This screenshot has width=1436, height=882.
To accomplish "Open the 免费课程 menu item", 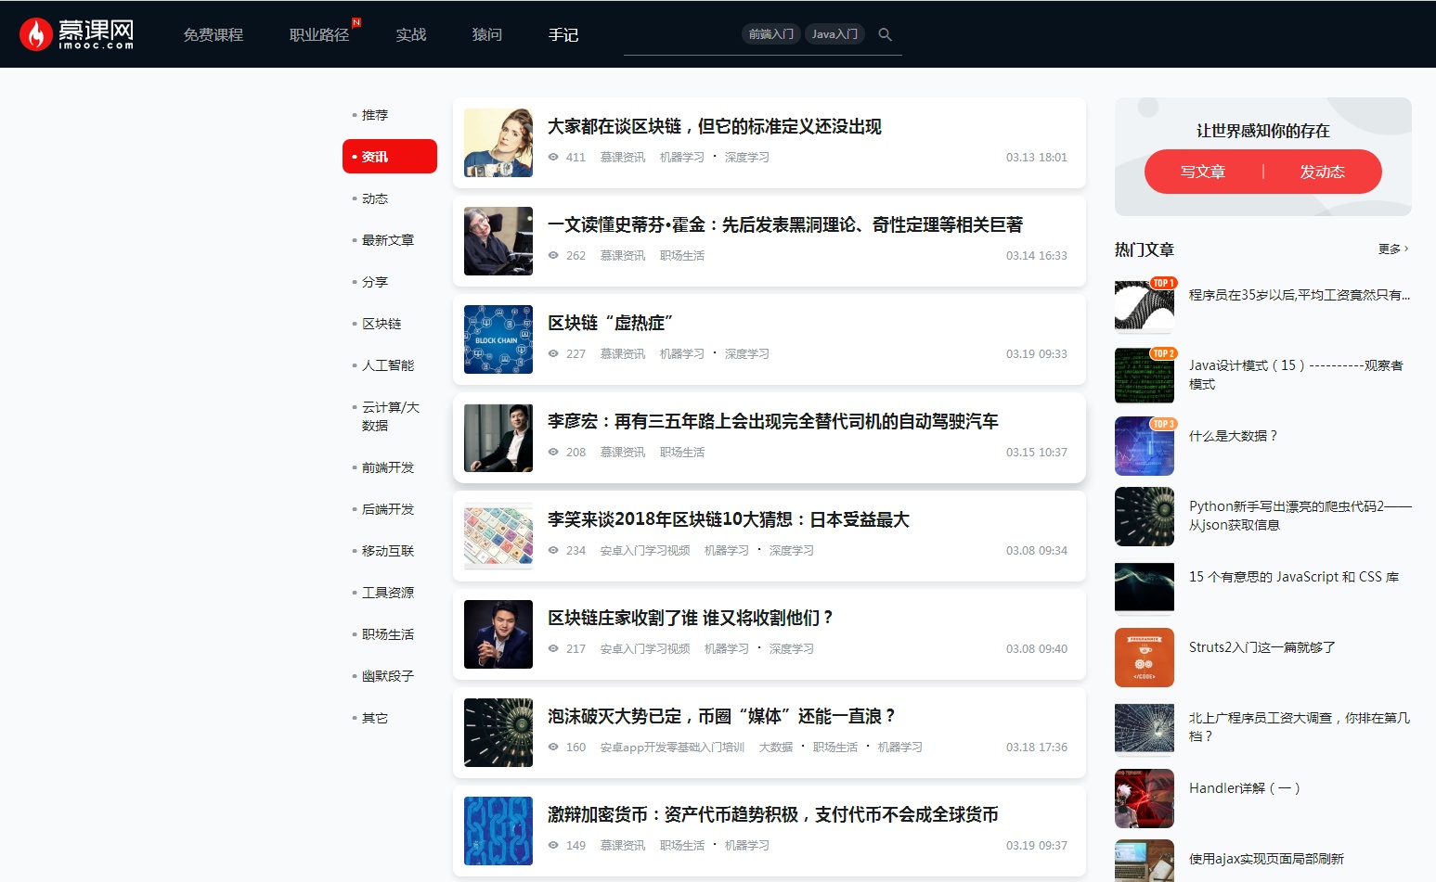I will point(213,34).
